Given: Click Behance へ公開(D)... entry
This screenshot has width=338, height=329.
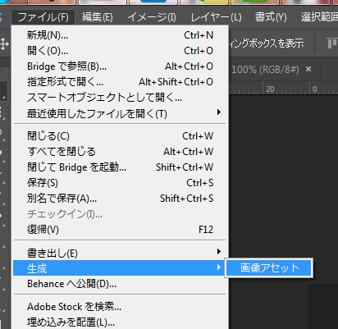Looking at the screenshot, I should click(x=120, y=284).
